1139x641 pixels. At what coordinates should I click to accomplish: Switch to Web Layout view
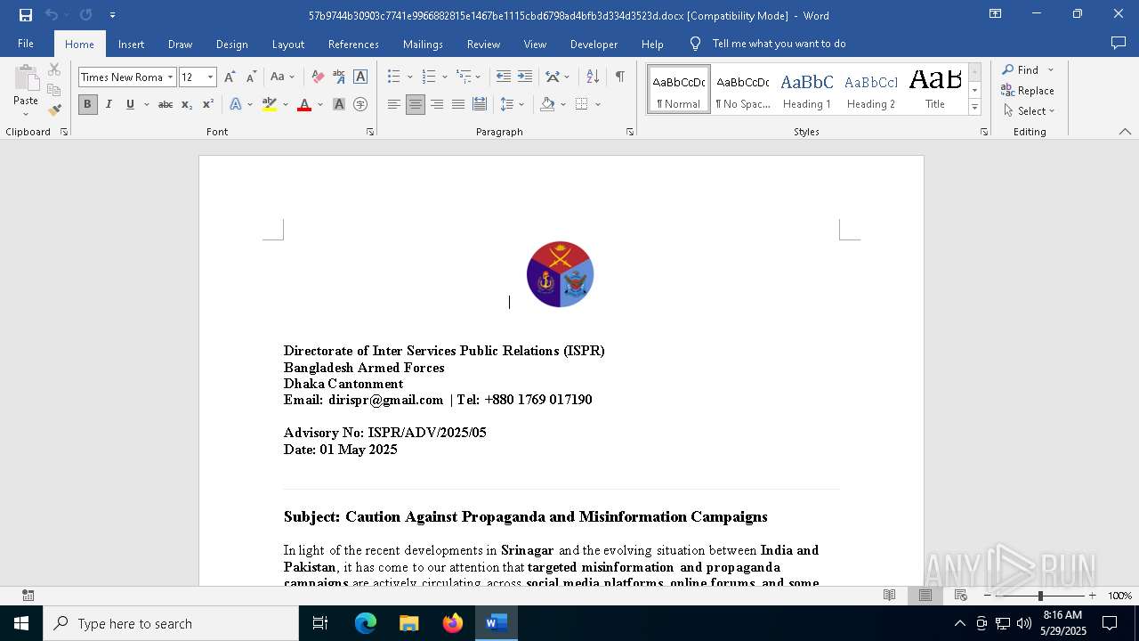pos(961,596)
